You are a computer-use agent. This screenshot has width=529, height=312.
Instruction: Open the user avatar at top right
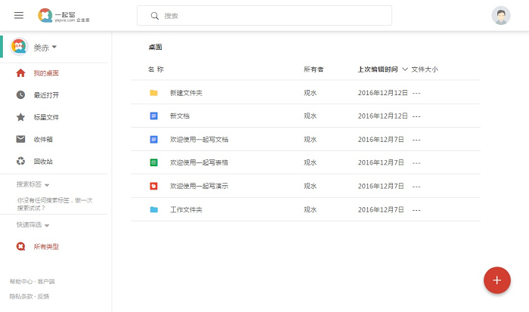point(500,15)
